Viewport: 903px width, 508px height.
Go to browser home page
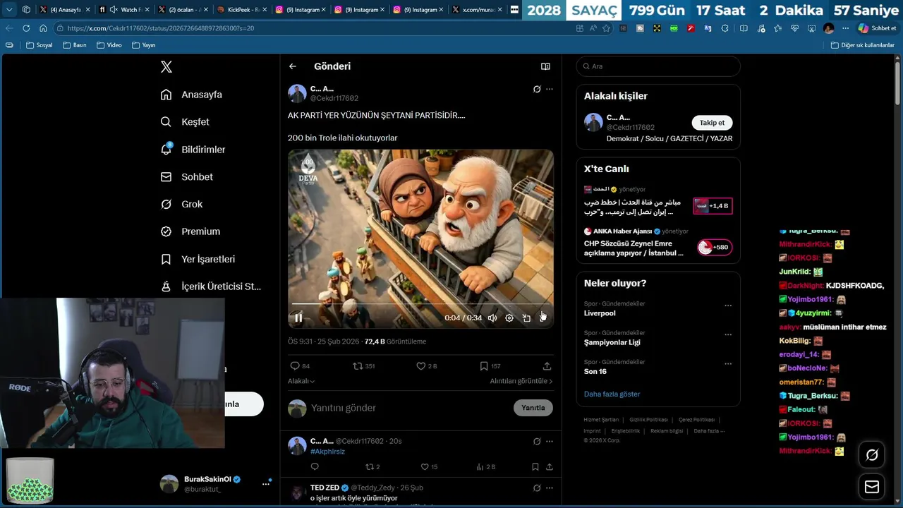[43, 28]
